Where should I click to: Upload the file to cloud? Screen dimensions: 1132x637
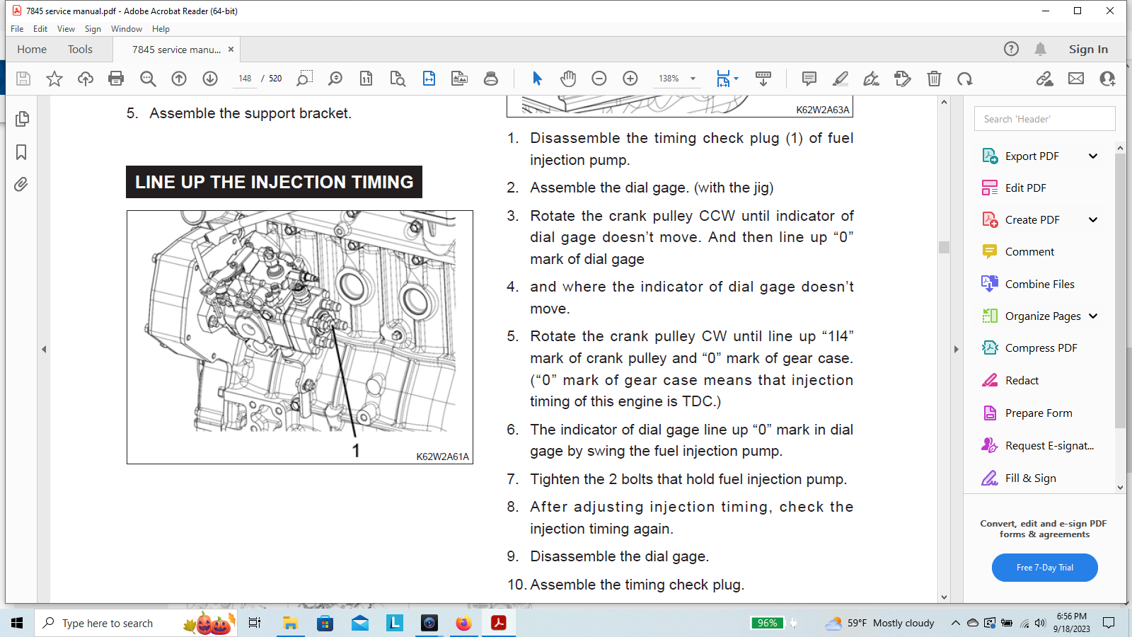pos(86,79)
